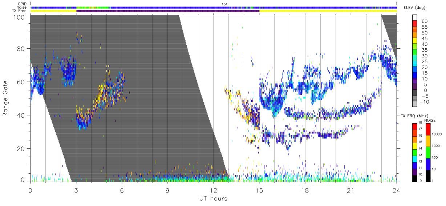Click 14 on the TX FRQ scale
The height and width of the screenshot is (206, 446).
(x=420, y=149)
